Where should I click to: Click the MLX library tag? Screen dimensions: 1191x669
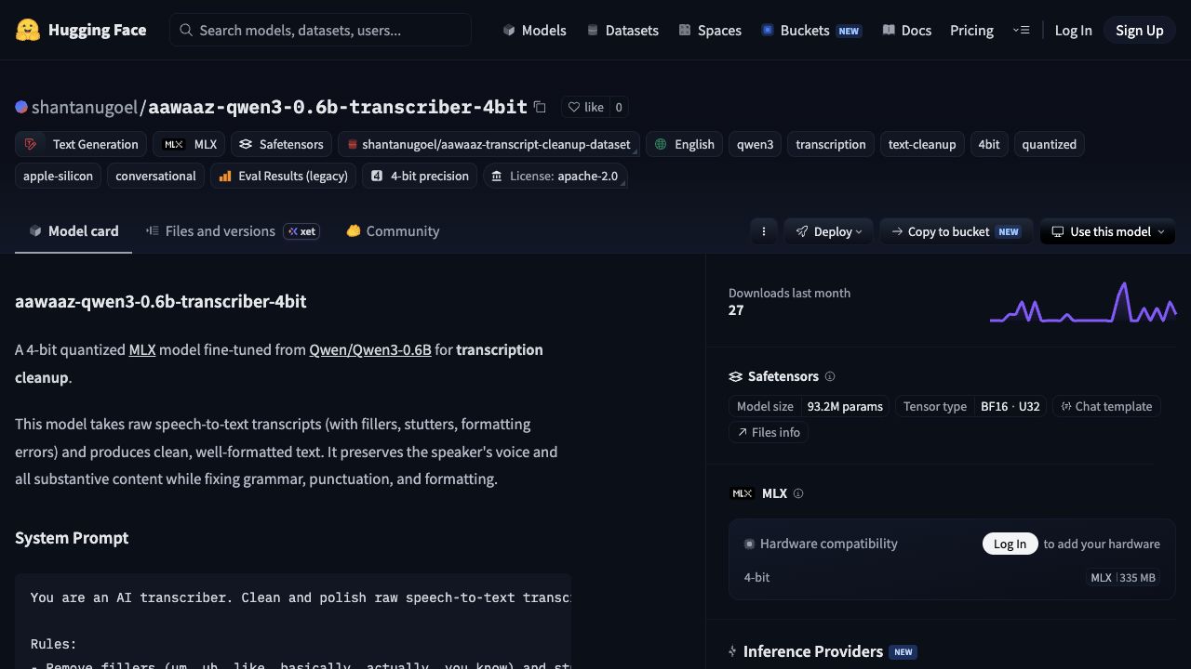point(190,144)
